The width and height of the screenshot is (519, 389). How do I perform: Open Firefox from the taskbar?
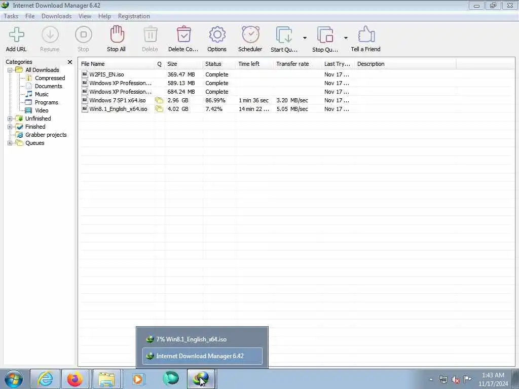pyautogui.click(x=75, y=379)
